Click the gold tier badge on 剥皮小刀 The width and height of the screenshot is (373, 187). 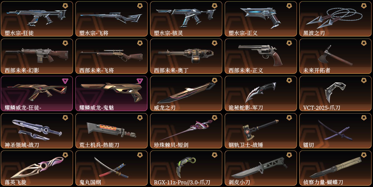pyautogui.click(x=289, y=155)
